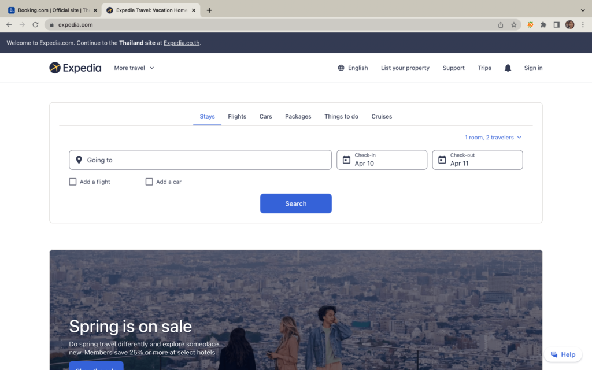Bookmark this page with the star icon
Screen dimensions: 592x370
pyautogui.click(x=514, y=24)
